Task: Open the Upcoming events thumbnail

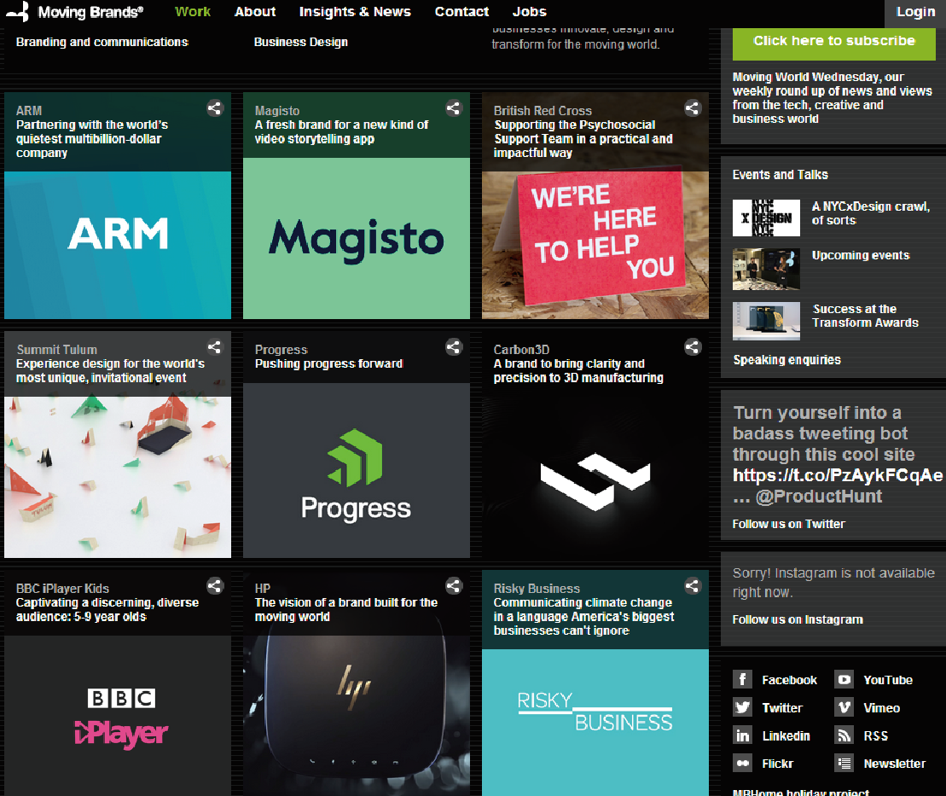Action: (766, 269)
